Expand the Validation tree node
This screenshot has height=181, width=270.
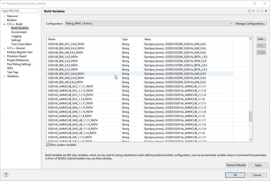click(x=4, y=76)
